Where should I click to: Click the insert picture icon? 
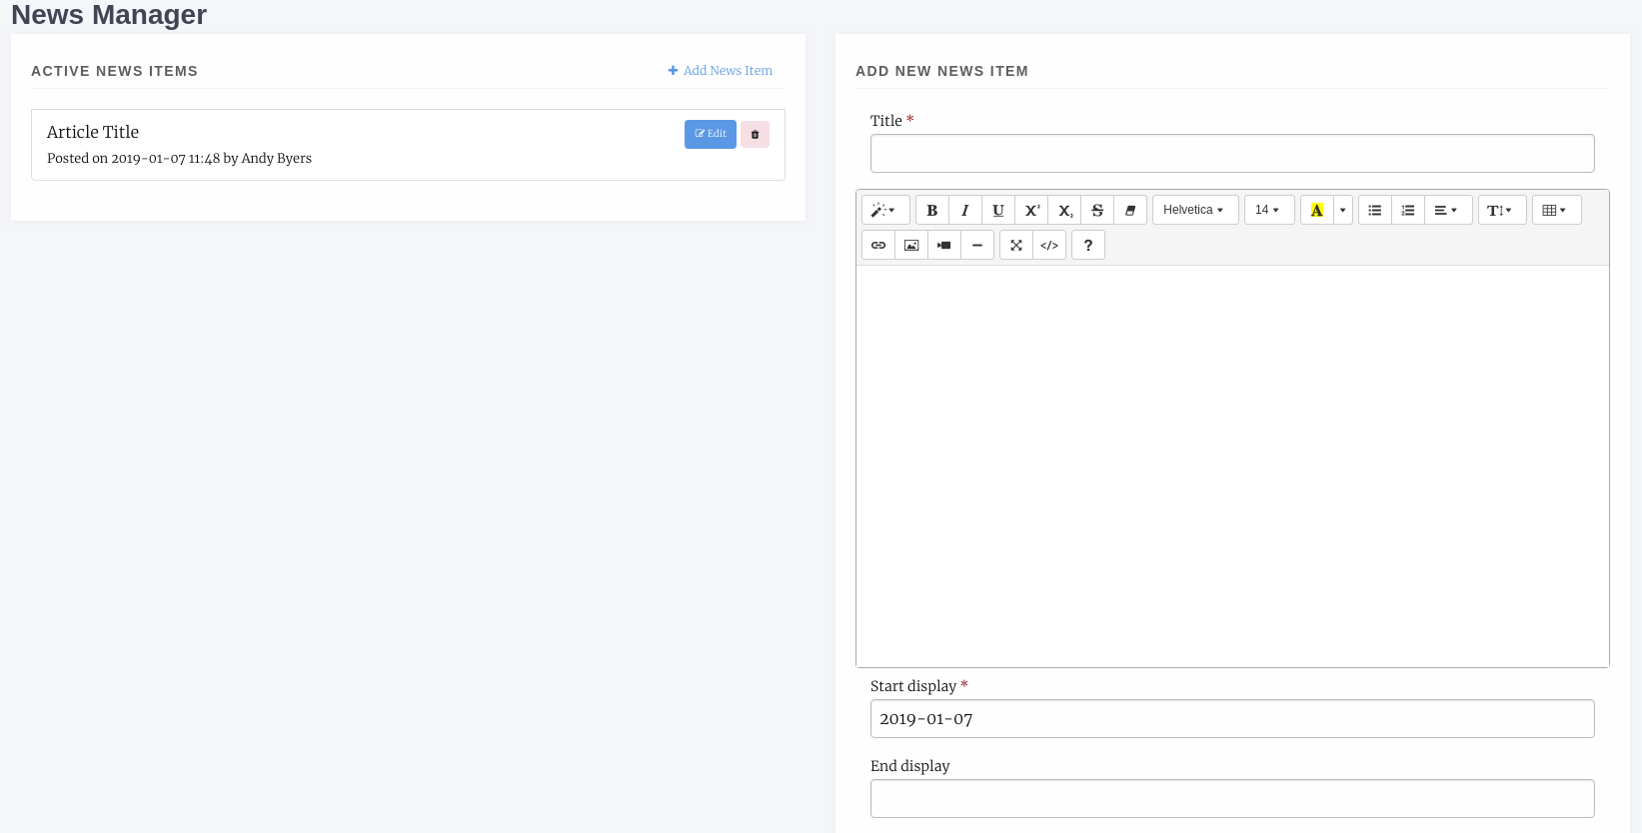[x=911, y=245]
